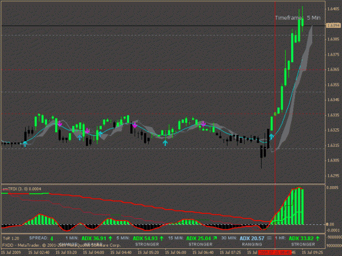Click the 1.6405 price axis label
The width and height of the screenshot is (342, 256).
pos(333,9)
